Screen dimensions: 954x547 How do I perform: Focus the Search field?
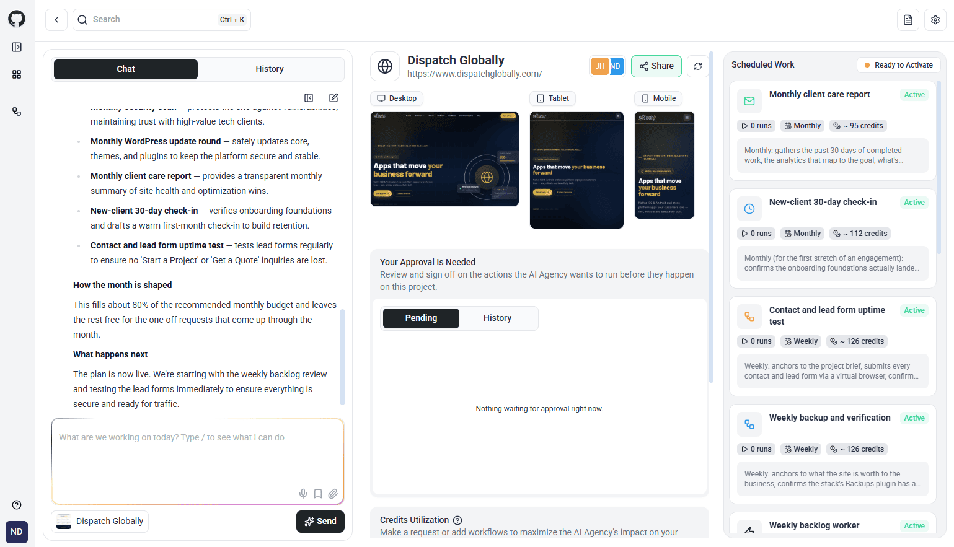tap(162, 20)
